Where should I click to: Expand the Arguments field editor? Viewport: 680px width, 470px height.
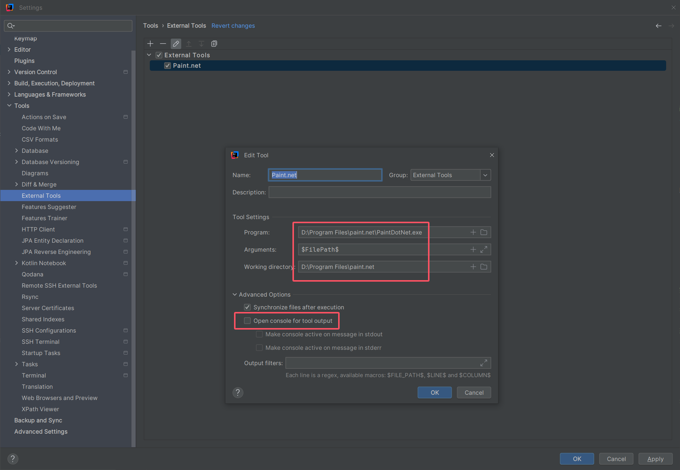click(x=484, y=249)
